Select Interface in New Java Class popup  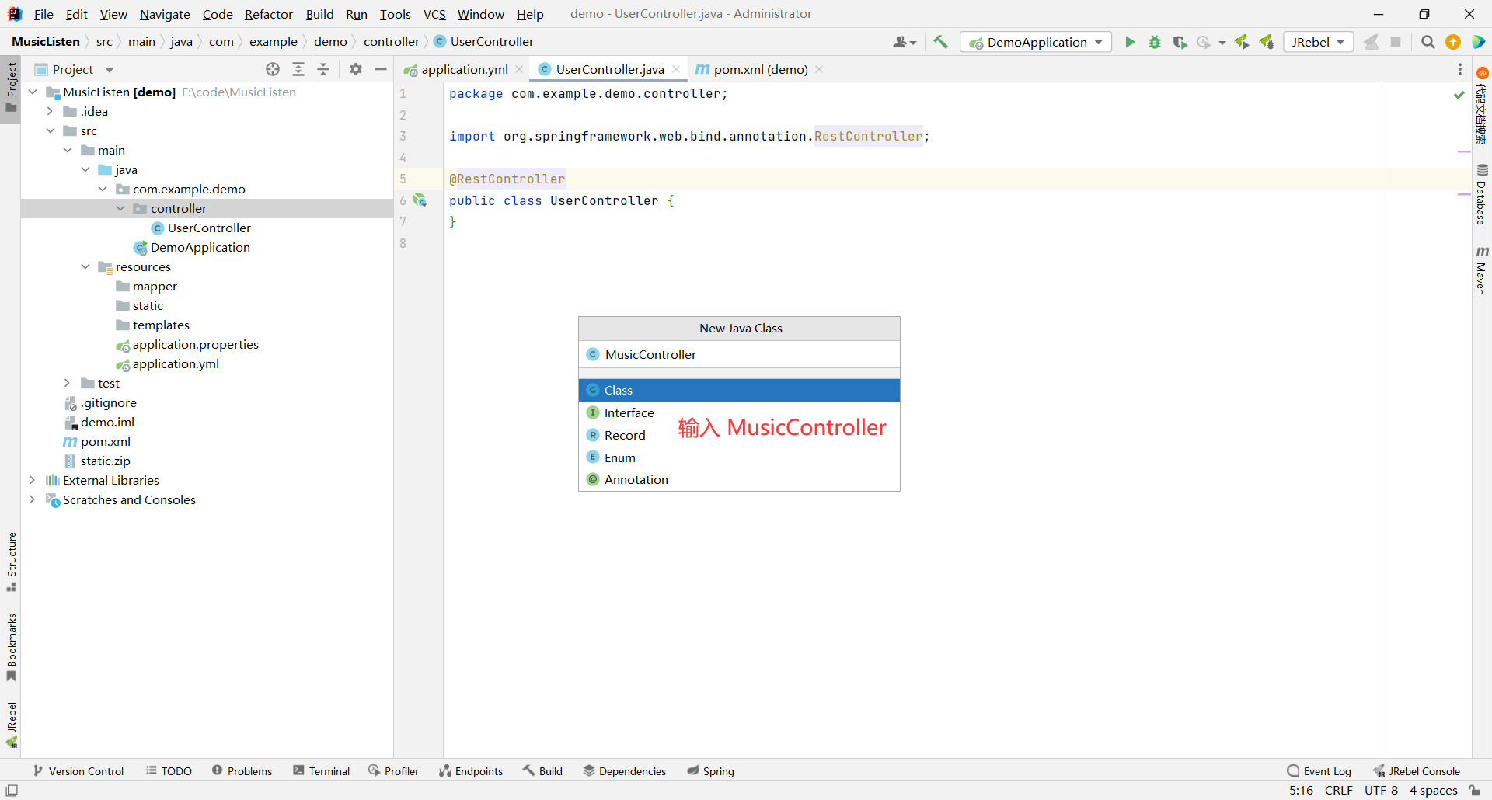click(x=739, y=412)
